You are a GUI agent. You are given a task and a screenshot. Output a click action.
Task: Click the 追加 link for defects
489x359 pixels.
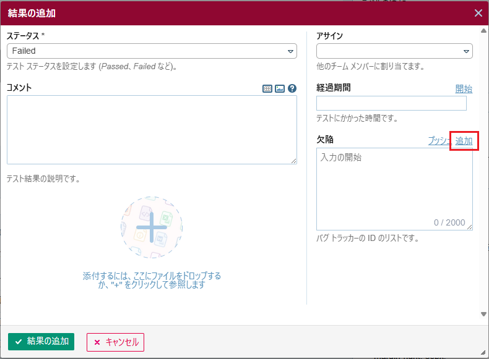pos(464,141)
